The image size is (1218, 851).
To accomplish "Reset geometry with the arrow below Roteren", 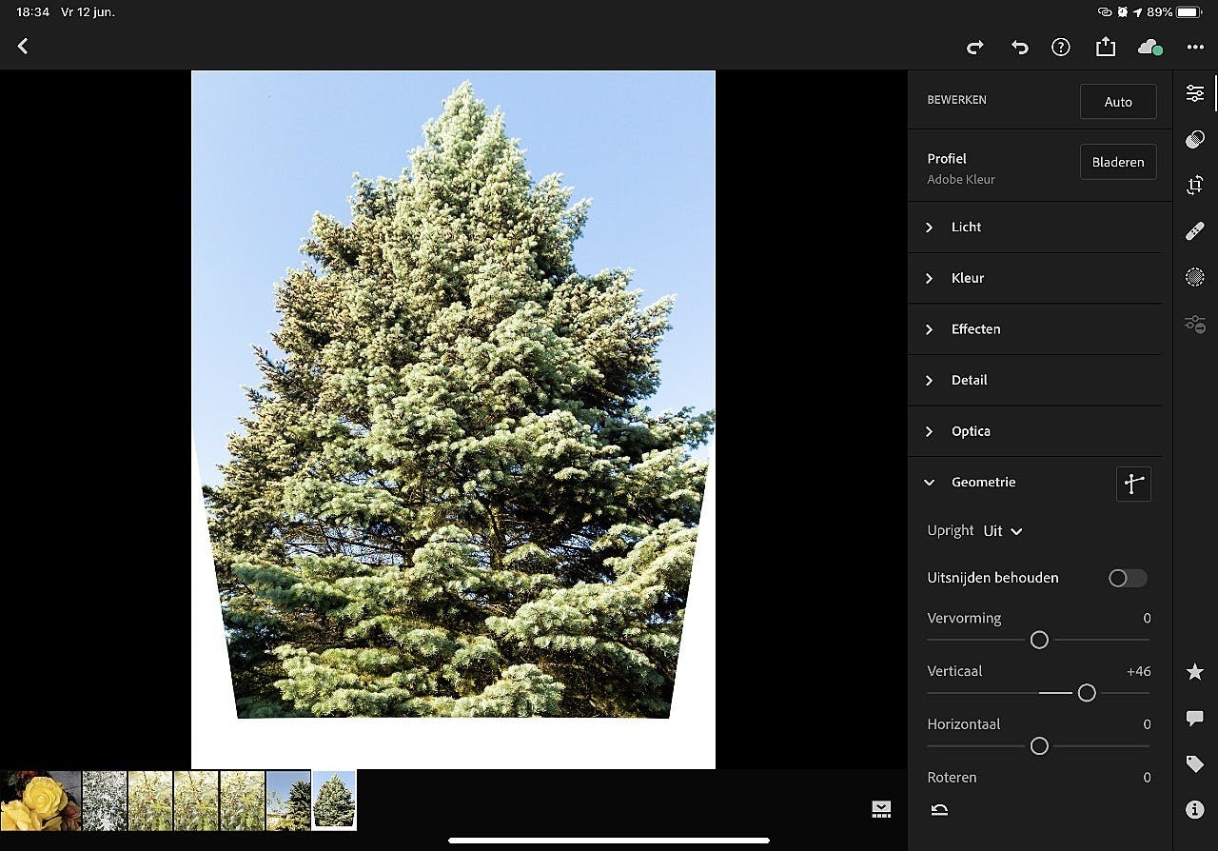I will 939,810.
